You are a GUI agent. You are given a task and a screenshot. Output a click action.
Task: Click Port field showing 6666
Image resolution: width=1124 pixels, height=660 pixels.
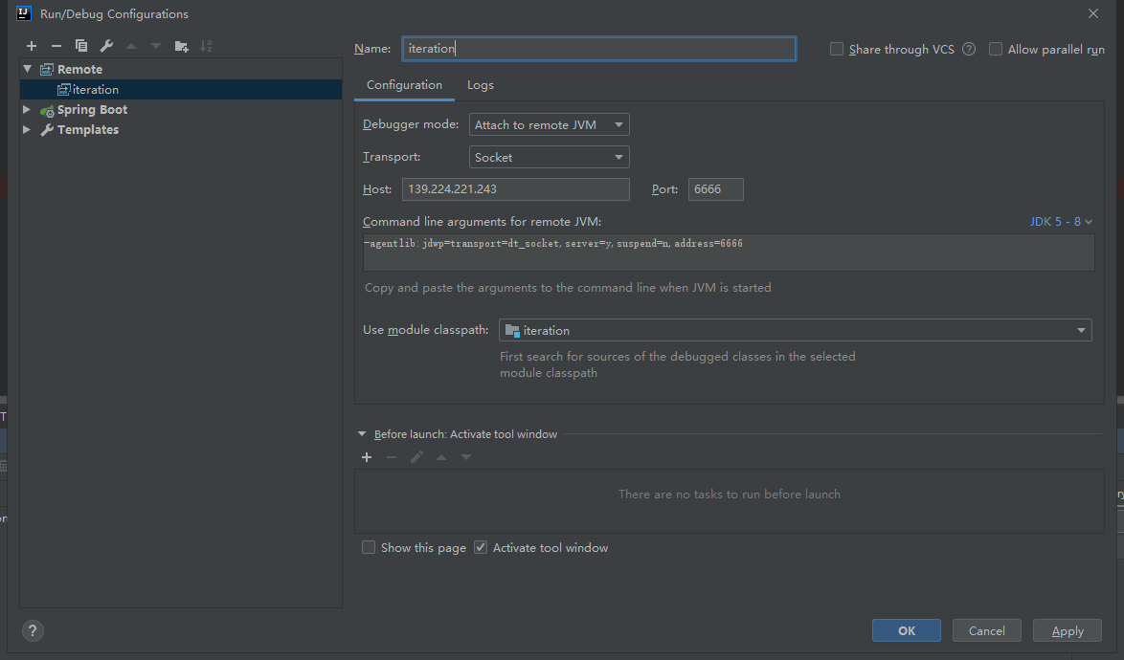(715, 189)
